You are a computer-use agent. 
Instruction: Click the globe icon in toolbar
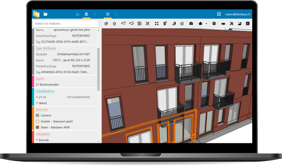click(213, 24)
